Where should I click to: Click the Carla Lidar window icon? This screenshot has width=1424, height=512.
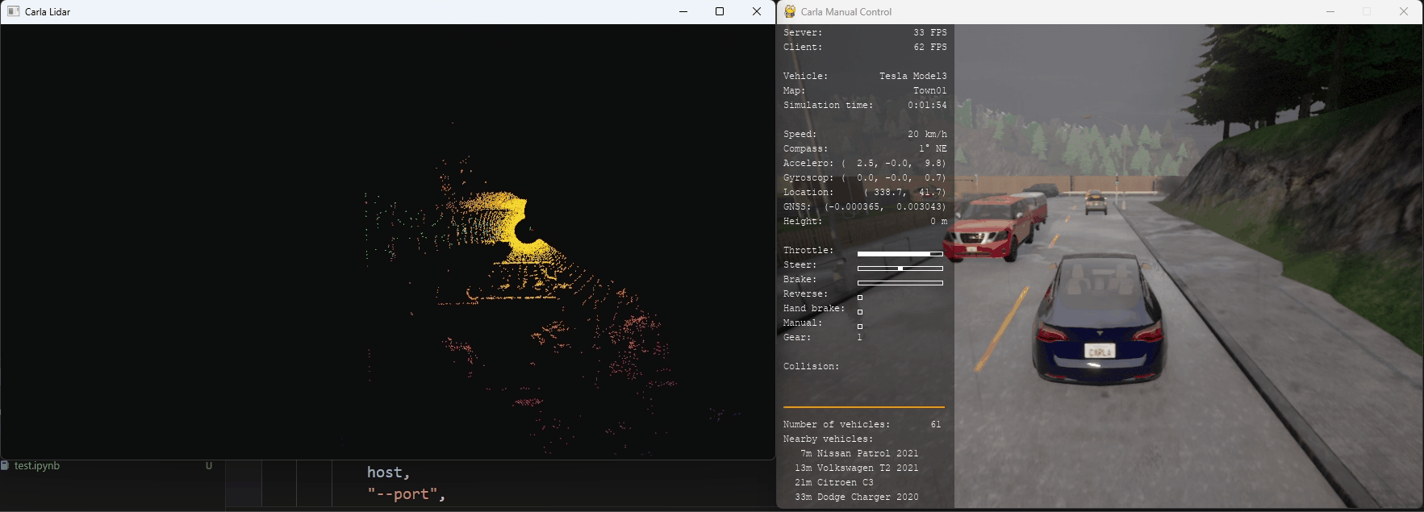pos(13,11)
